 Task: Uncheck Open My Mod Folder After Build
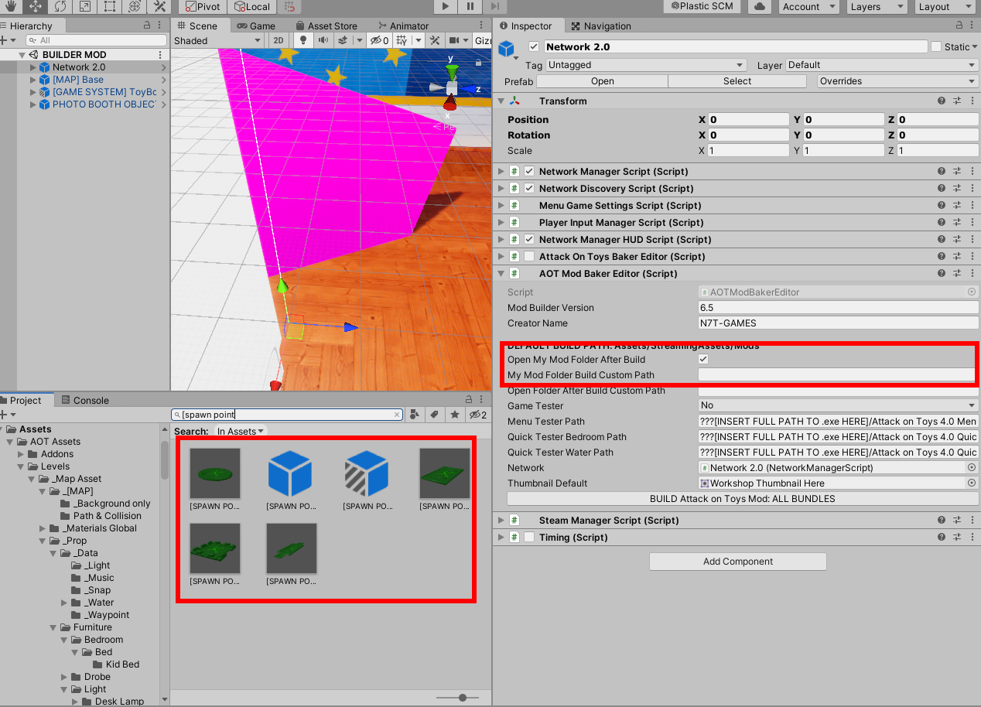(x=702, y=360)
